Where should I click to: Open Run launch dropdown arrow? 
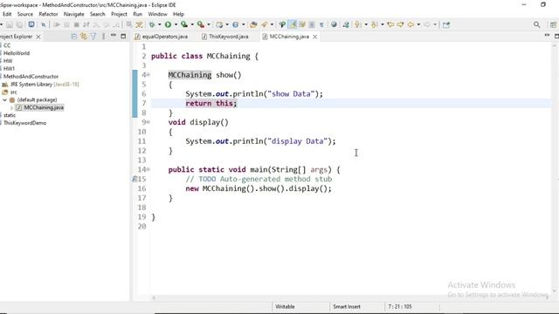pos(176,24)
